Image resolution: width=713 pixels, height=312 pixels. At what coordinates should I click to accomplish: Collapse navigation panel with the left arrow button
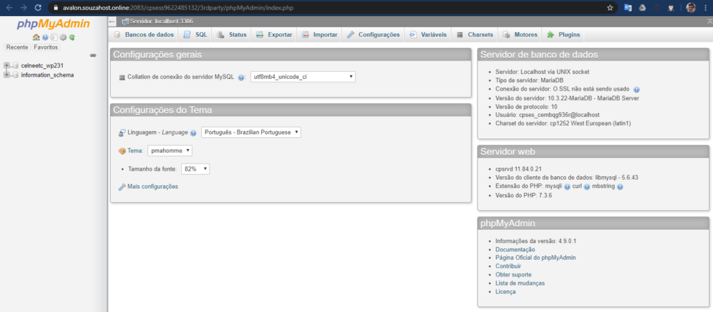click(112, 22)
